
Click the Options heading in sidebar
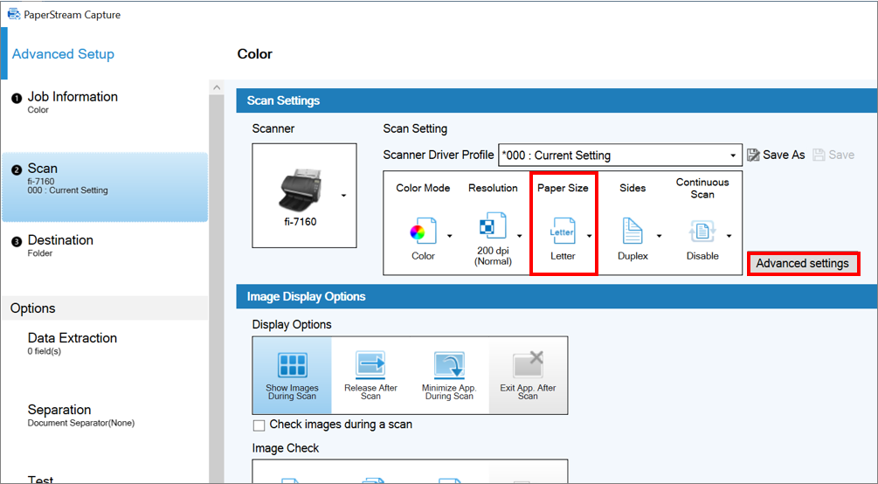pos(32,308)
